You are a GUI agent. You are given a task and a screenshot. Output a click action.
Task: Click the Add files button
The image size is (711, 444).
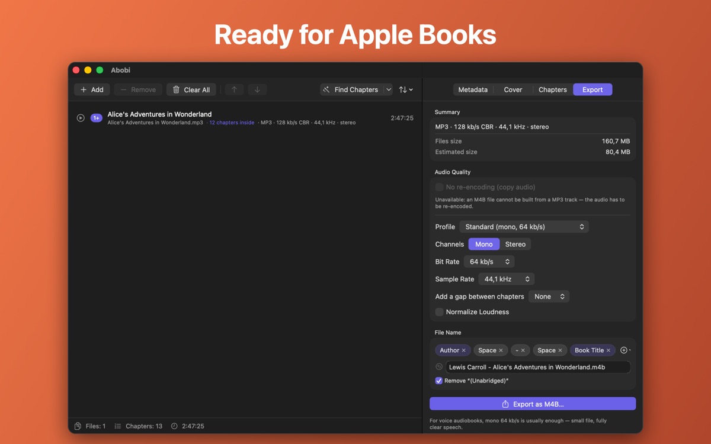coord(92,89)
